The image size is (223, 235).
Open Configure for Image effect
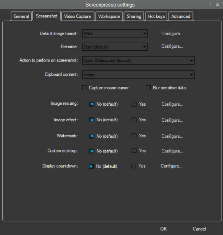[172, 120]
